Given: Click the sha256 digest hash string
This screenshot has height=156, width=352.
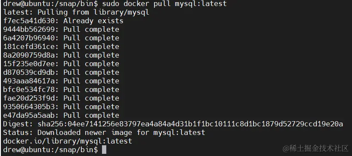Looking at the screenshot, I should point(190,124).
